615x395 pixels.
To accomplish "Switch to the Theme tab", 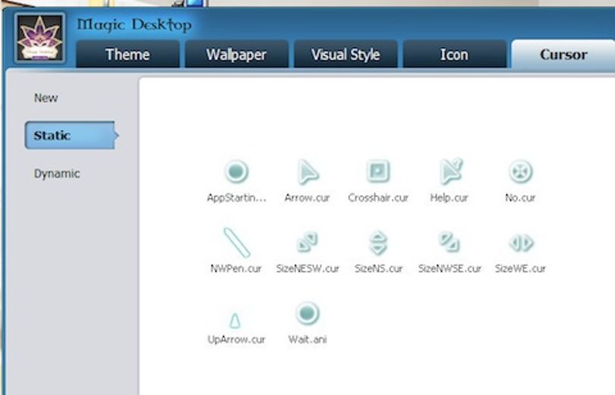I will (x=128, y=54).
